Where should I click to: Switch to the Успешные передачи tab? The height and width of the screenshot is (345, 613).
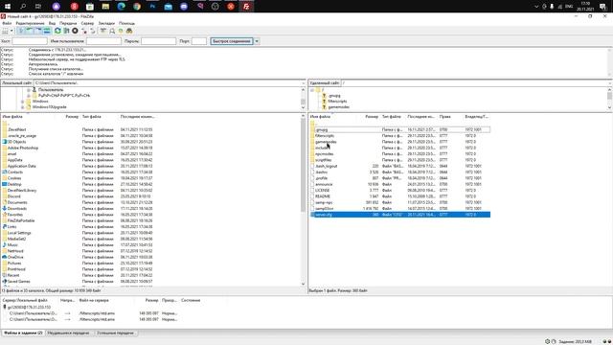[x=115, y=333]
